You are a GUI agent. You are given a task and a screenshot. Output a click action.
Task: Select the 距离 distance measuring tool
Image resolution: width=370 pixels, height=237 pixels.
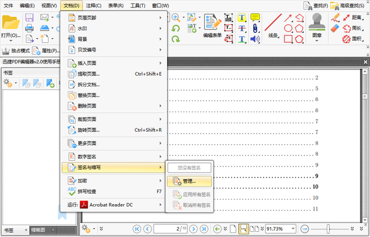click(x=352, y=18)
